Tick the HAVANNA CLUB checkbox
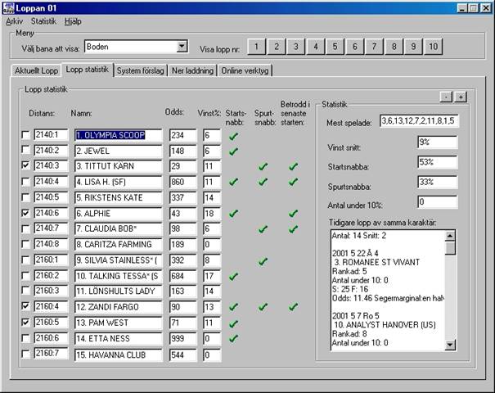 point(25,354)
